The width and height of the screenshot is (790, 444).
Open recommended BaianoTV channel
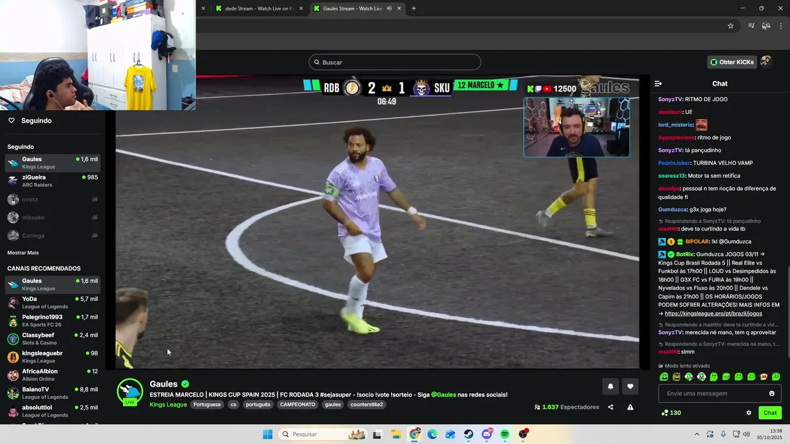(52, 393)
